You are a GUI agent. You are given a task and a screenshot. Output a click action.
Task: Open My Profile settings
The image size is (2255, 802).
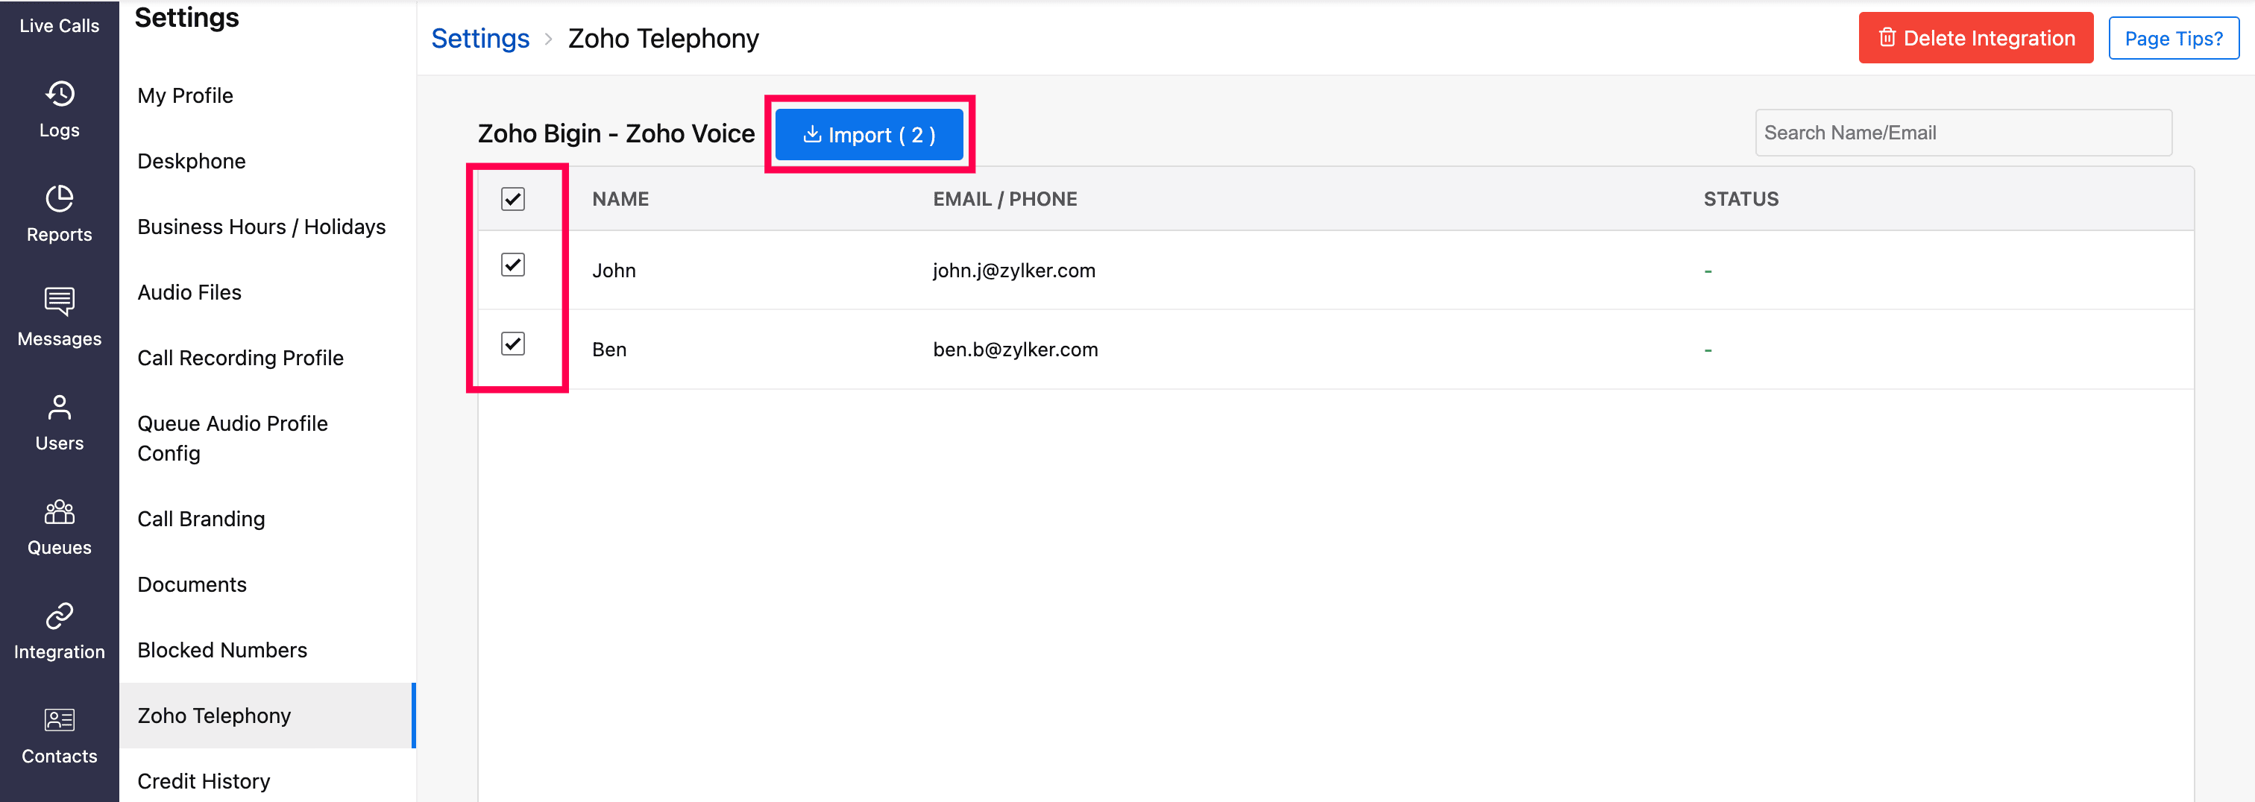click(186, 95)
